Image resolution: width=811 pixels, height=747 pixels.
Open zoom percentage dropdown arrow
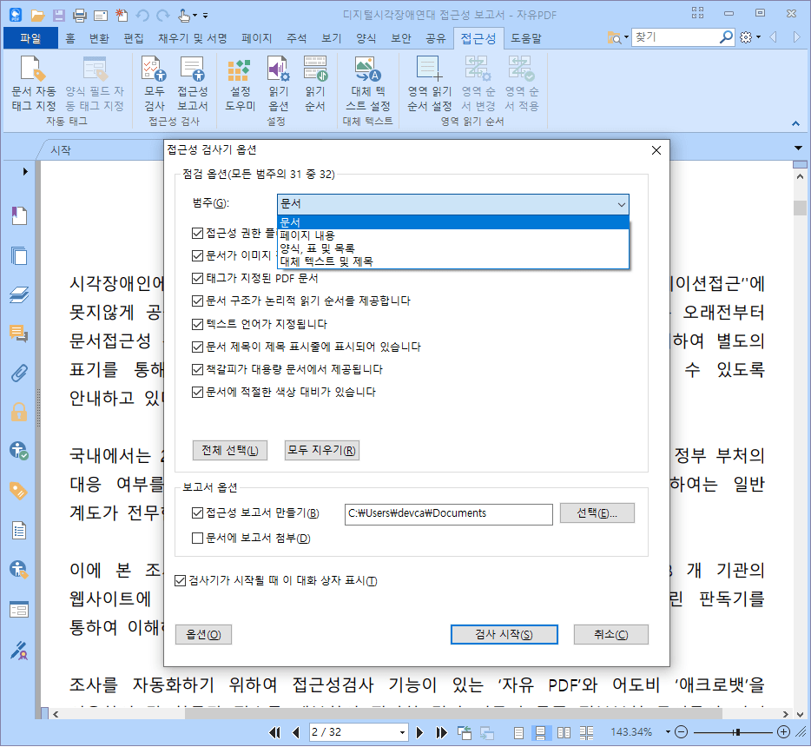[668, 732]
